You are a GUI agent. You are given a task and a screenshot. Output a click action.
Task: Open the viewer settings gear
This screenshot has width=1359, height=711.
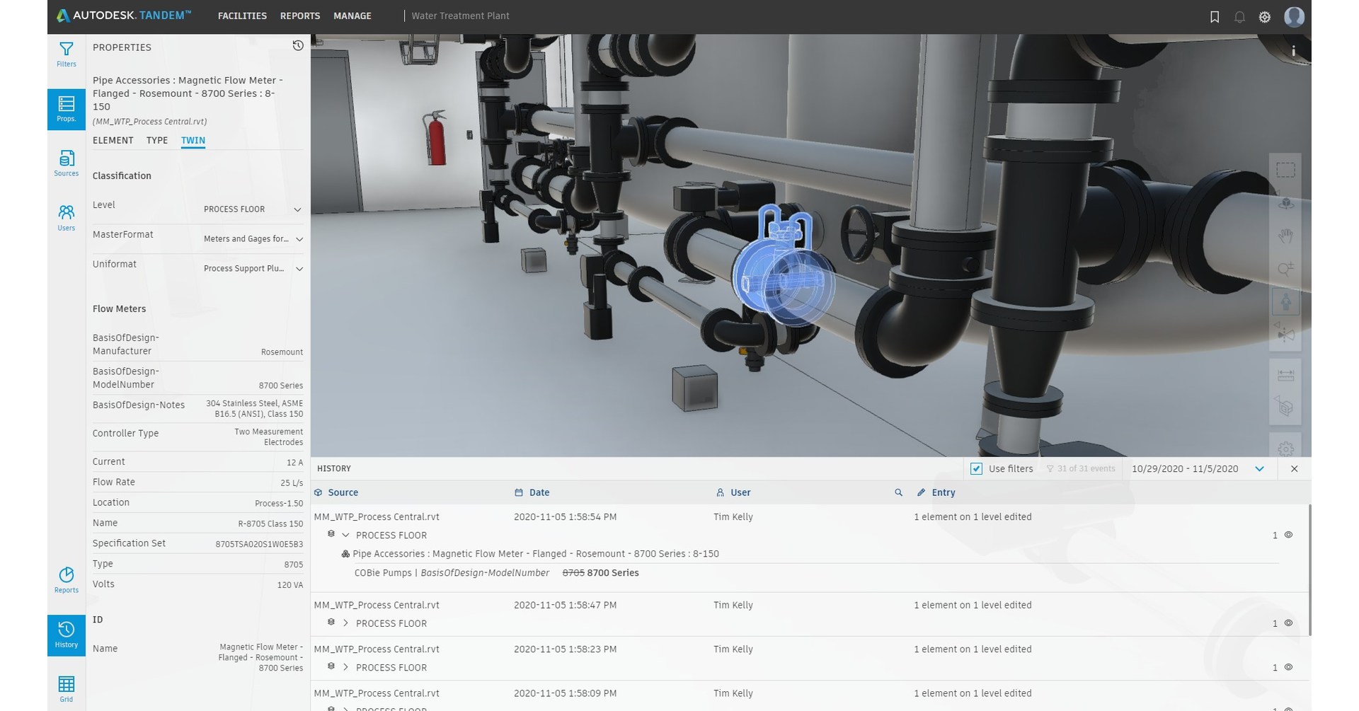click(1285, 449)
